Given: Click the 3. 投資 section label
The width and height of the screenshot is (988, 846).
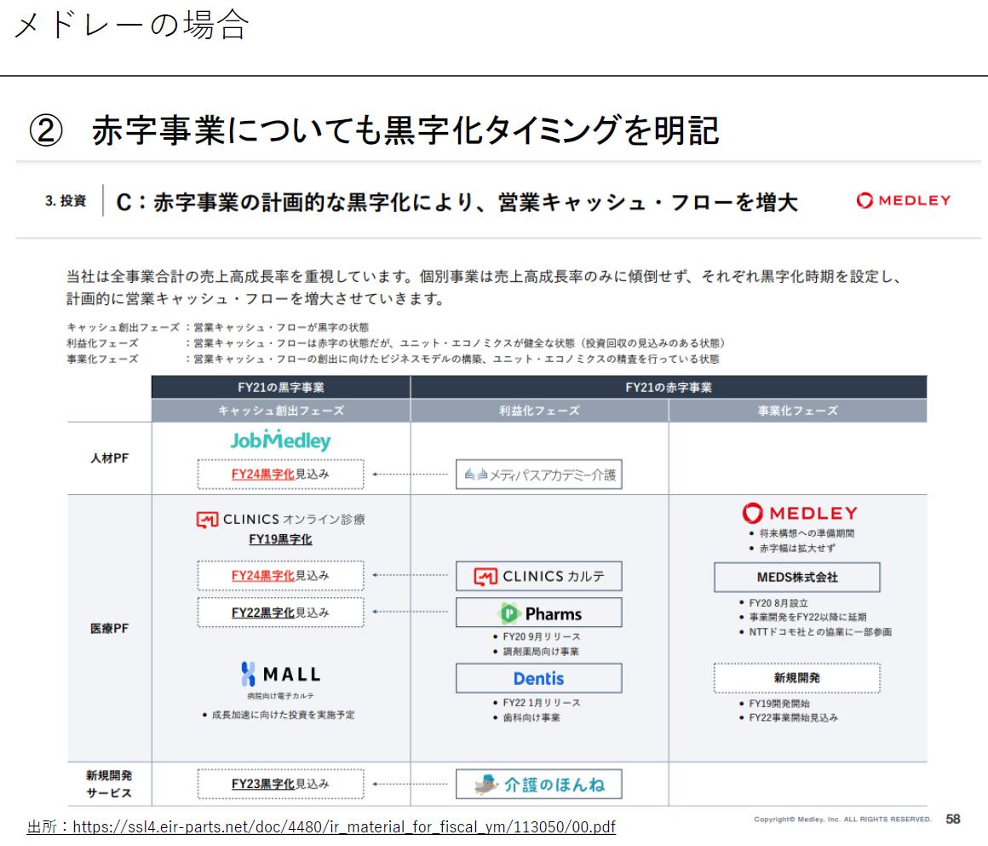Looking at the screenshot, I should pos(66,200).
